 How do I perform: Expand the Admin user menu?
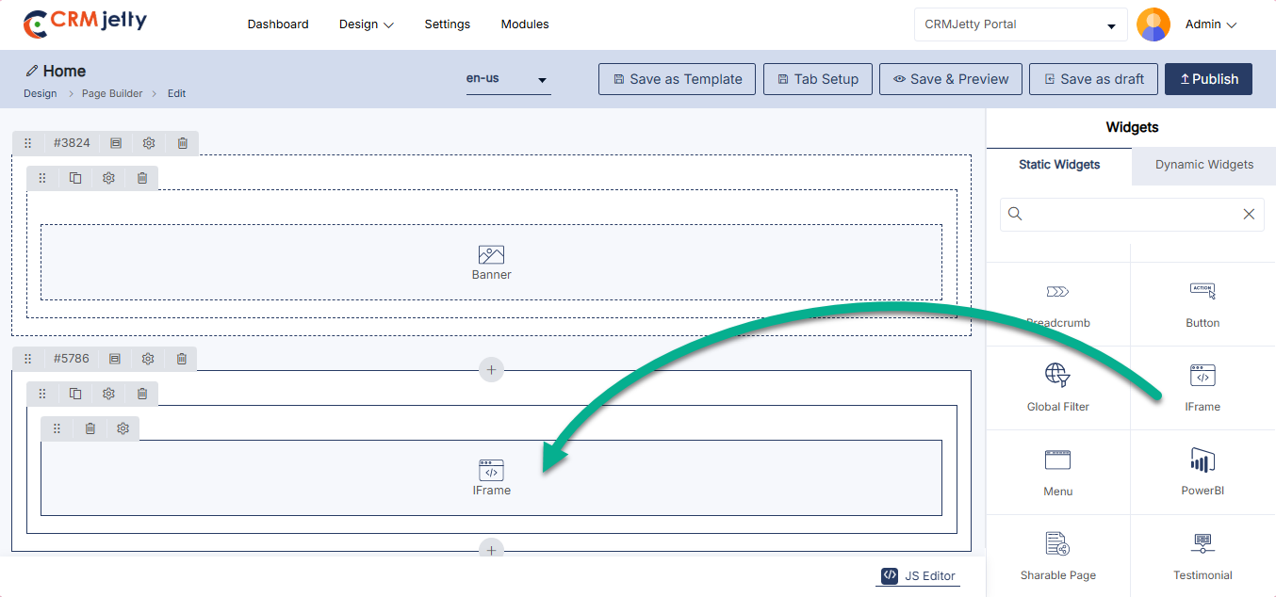pos(1211,24)
